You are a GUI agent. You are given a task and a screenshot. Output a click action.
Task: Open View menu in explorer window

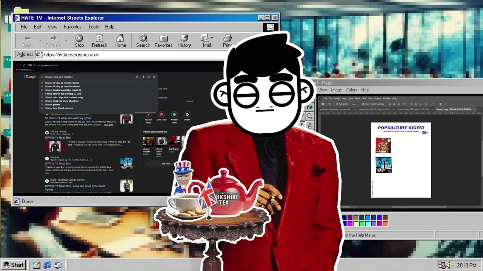[52, 27]
